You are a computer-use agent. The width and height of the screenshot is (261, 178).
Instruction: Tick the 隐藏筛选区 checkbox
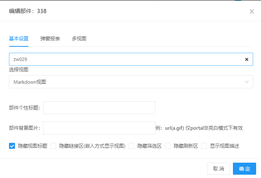pos(131,146)
